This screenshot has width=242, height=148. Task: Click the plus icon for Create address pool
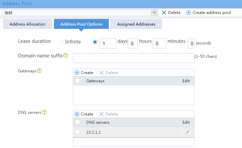tap(189, 13)
